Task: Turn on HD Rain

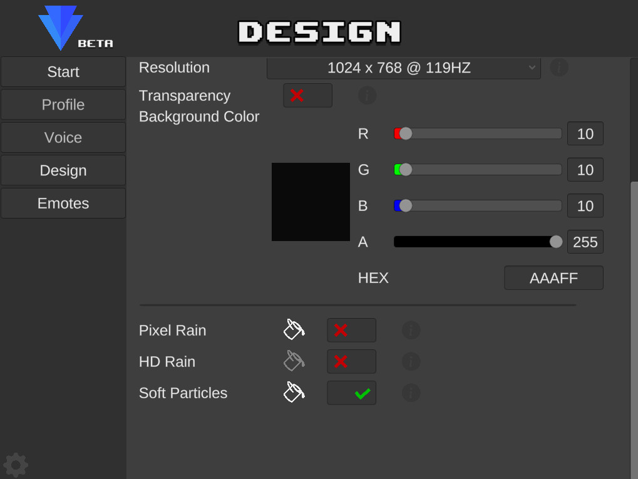Action: (x=351, y=361)
